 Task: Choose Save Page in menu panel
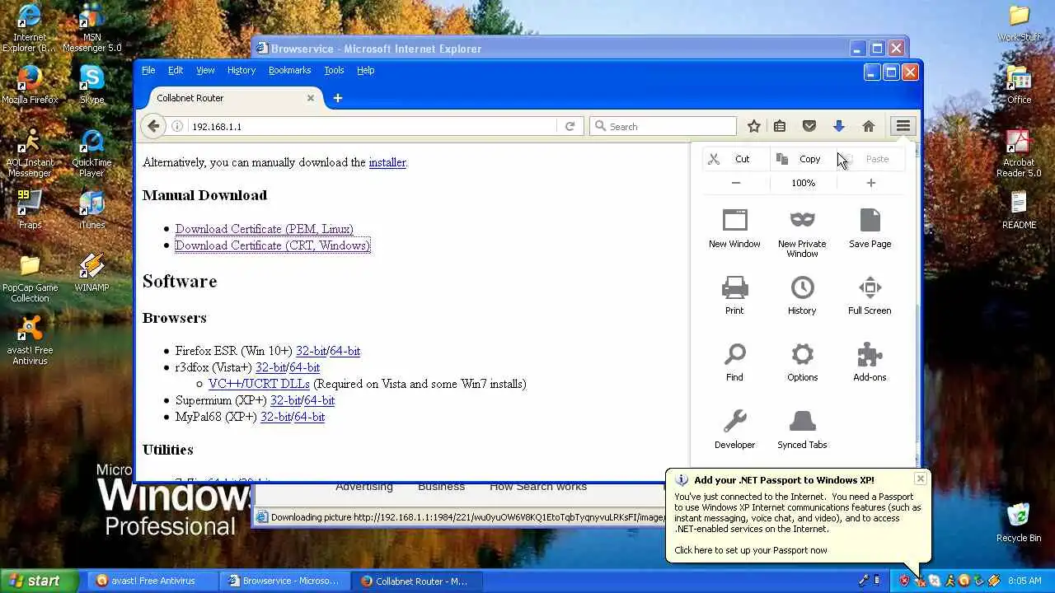point(870,229)
